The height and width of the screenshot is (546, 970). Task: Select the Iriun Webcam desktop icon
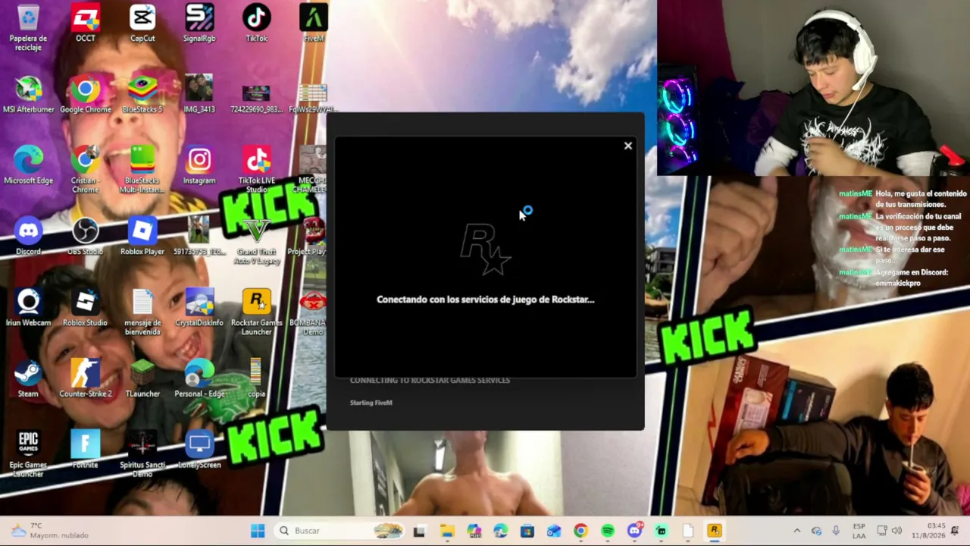(28, 307)
